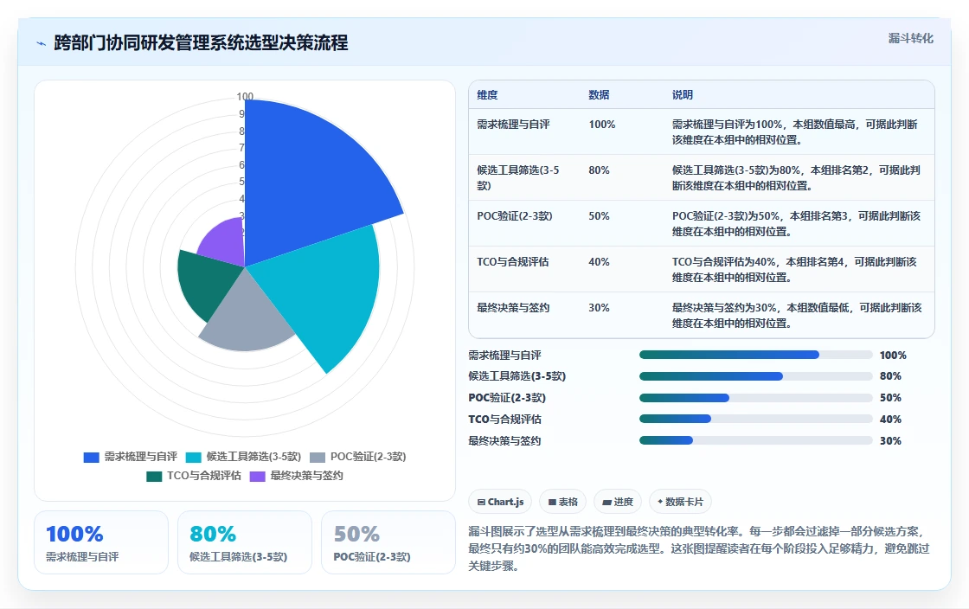Screen dimensions: 969x609
Task: Select the TCO与合规评估 table row label
Action: pyautogui.click(x=512, y=262)
